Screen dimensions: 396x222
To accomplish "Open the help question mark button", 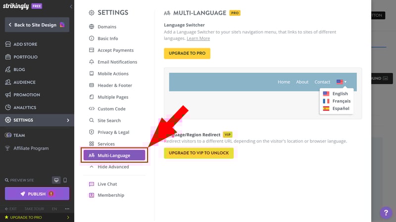I will click(386, 213).
